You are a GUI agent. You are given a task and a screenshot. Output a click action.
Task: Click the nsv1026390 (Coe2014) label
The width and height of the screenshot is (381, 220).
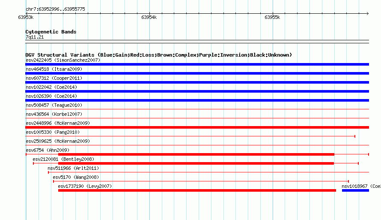click(51, 96)
